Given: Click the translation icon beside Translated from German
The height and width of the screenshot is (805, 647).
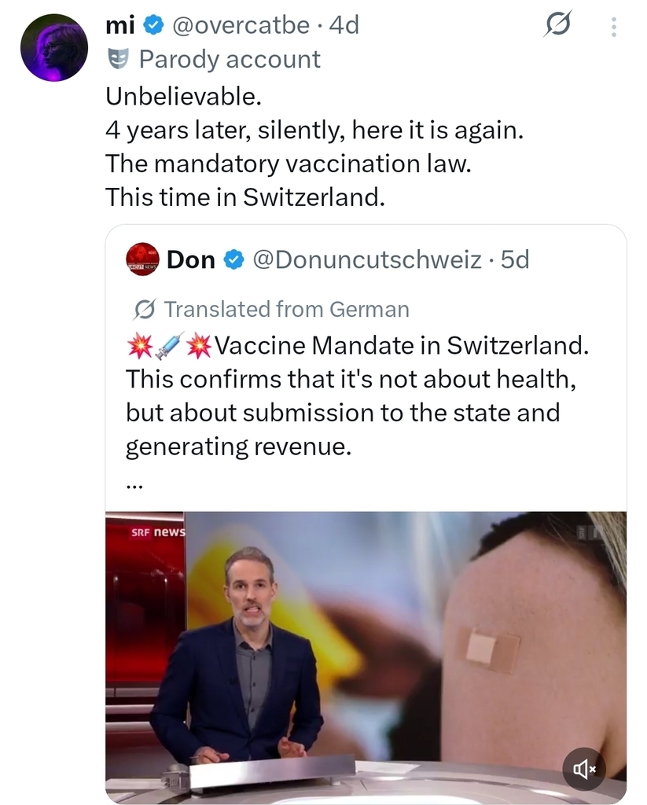Looking at the screenshot, I should [x=144, y=309].
